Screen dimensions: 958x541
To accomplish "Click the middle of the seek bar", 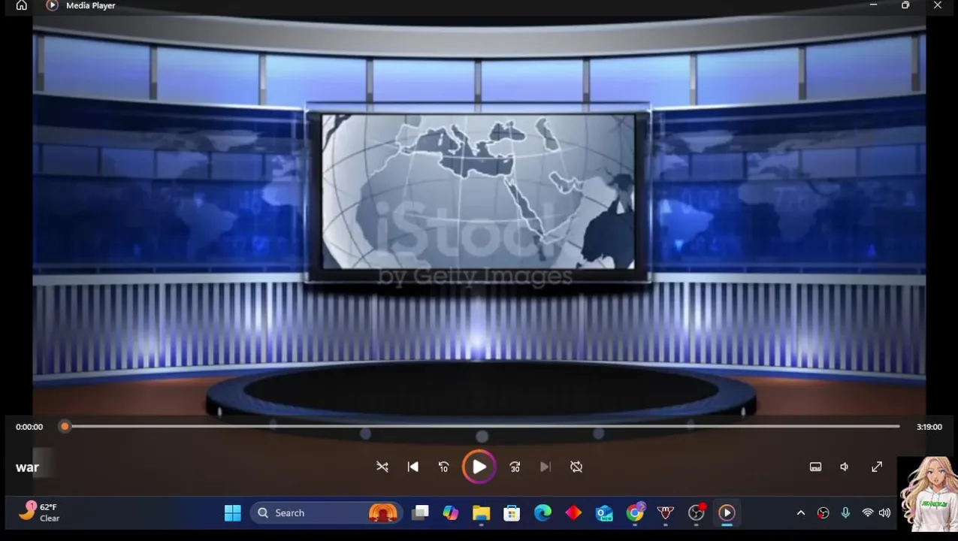I will (482, 426).
